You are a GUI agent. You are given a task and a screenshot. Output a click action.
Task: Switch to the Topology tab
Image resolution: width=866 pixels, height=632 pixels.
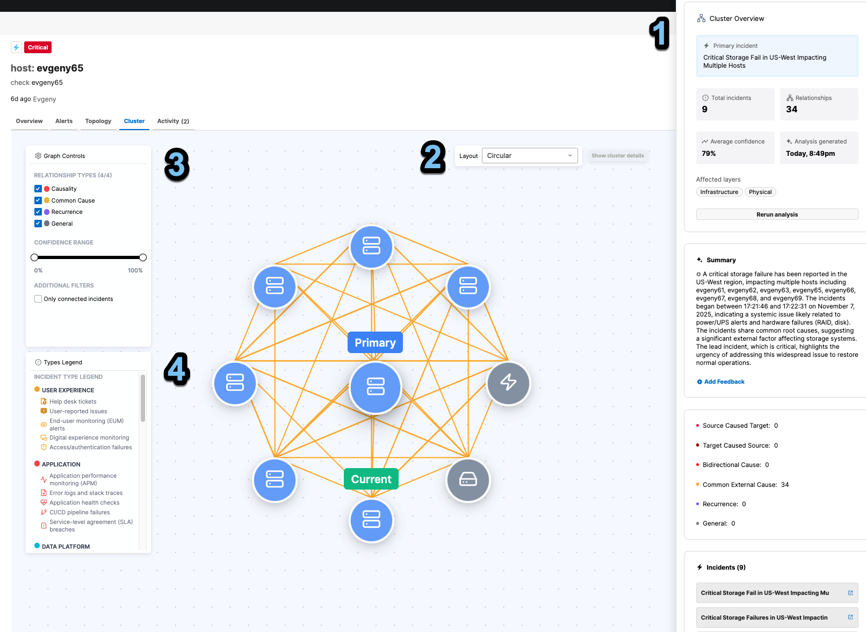pos(98,121)
